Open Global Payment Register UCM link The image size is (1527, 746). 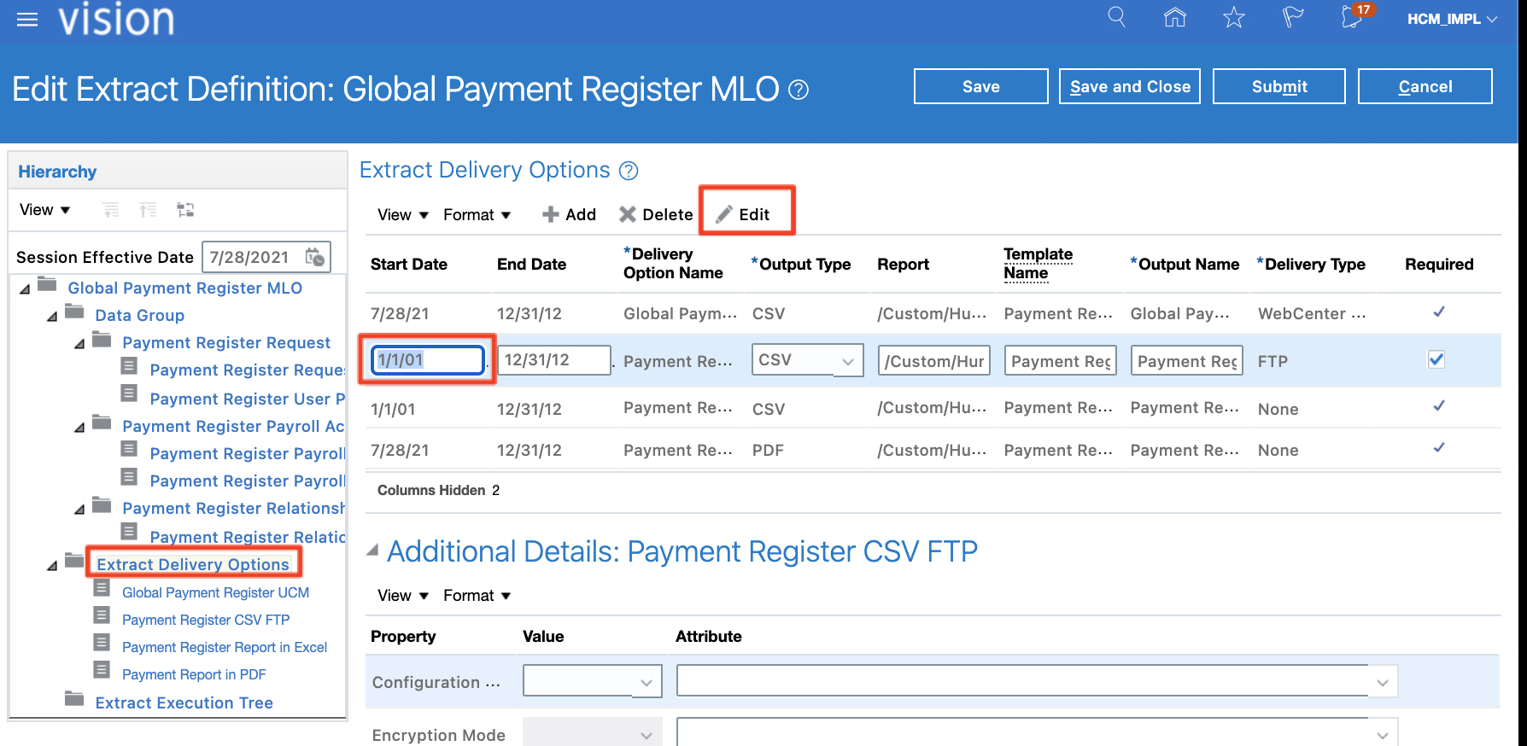point(215,592)
